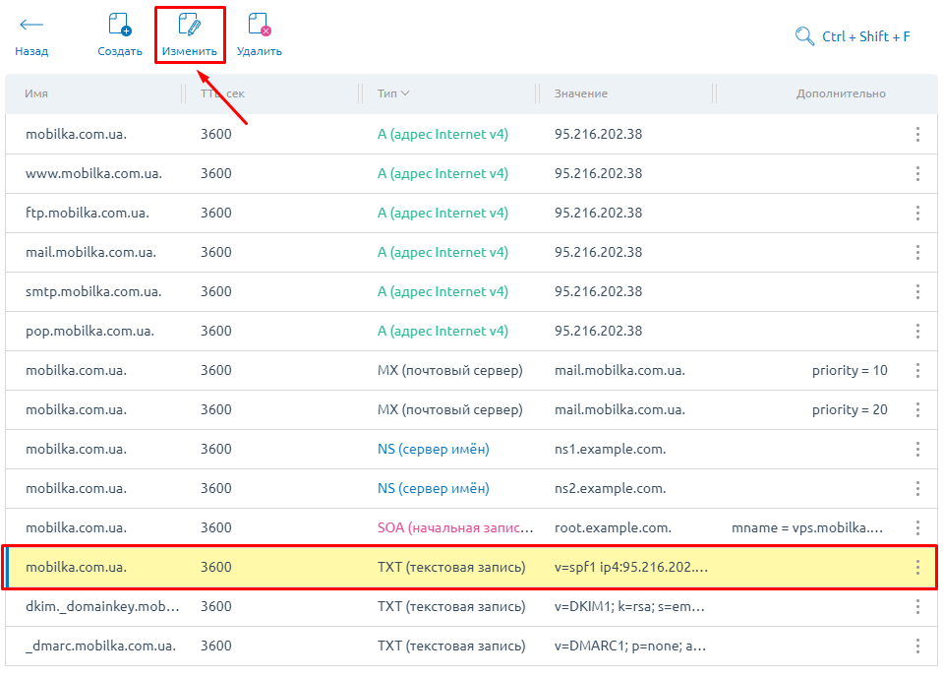This screenshot has width=943, height=677.
Task: Click the Удалить delete record icon
Action: point(260,25)
